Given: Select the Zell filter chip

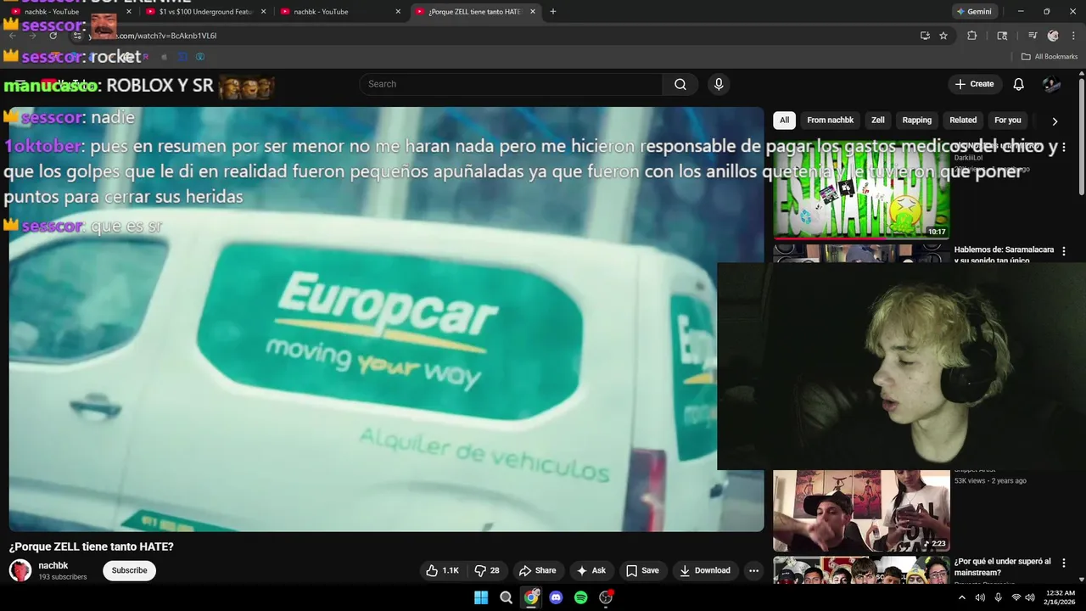Looking at the screenshot, I should click(878, 120).
